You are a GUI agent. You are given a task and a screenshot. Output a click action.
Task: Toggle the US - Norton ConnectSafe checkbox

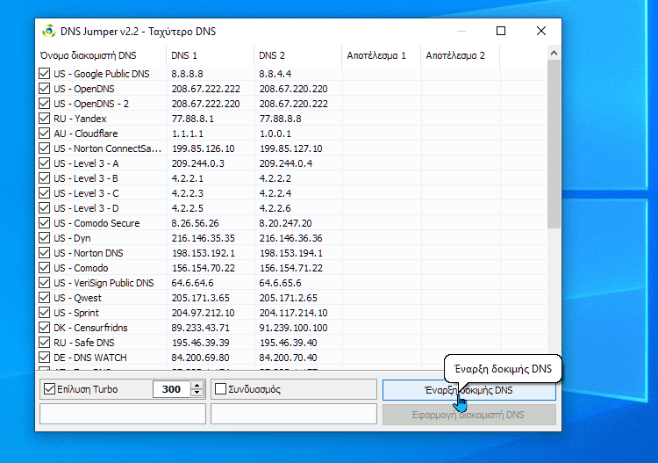[44, 148]
